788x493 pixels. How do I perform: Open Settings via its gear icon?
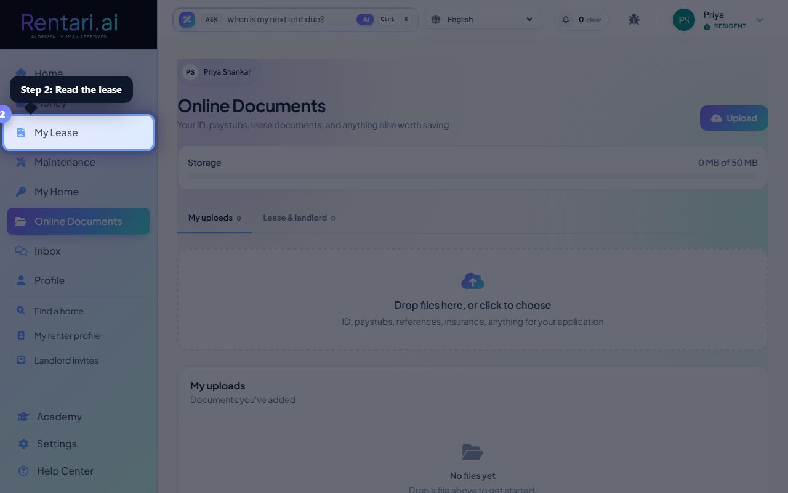(23, 444)
